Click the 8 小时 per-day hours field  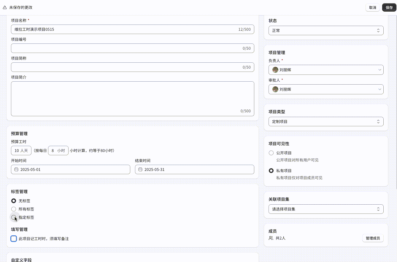[58, 151]
